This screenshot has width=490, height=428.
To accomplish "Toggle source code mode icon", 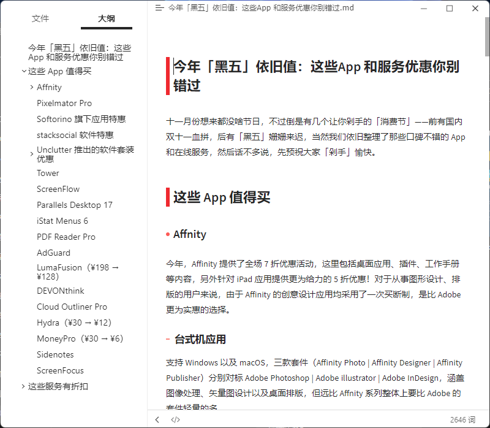I will tap(175, 419).
